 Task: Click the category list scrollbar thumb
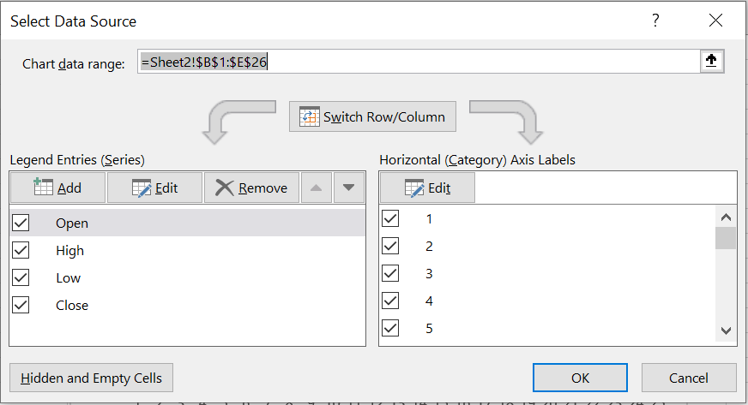click(726, 238)
